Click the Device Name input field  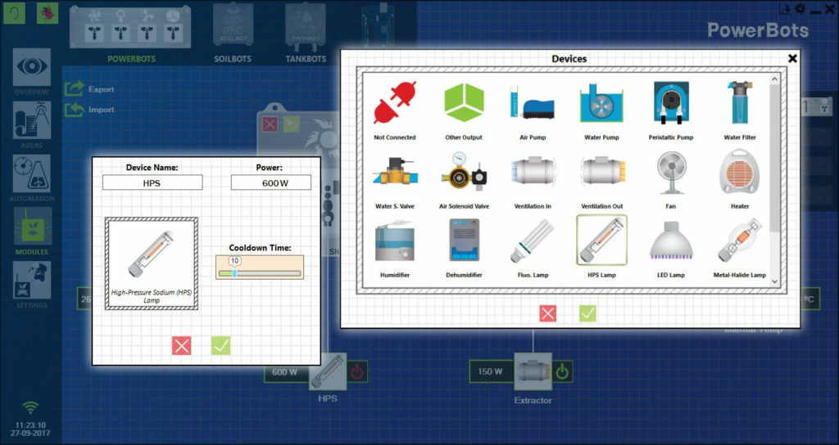pos(152,182)
